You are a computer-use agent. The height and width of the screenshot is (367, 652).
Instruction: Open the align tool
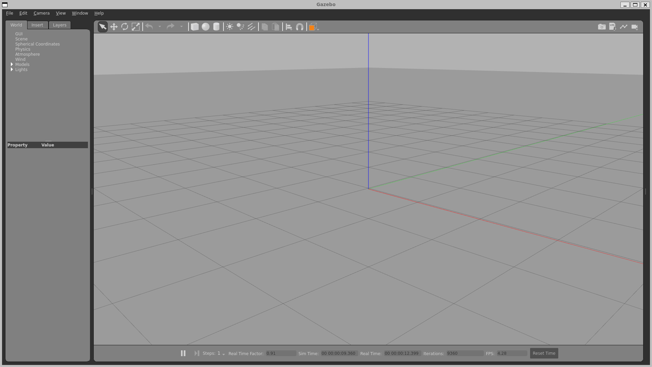289,27
